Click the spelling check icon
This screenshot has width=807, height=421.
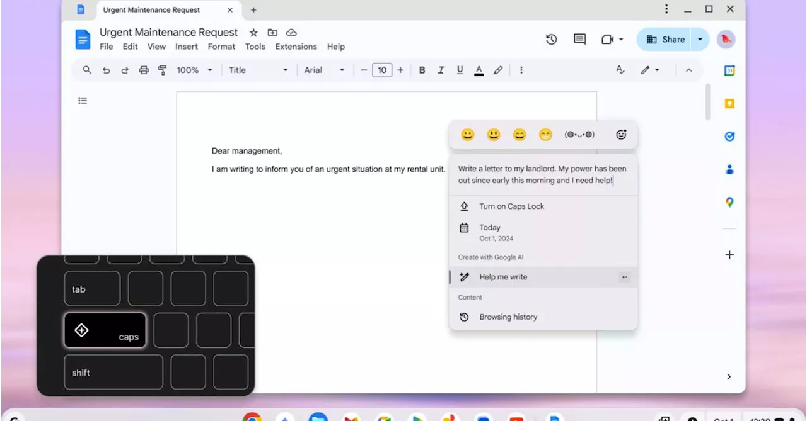pos(620,70)
